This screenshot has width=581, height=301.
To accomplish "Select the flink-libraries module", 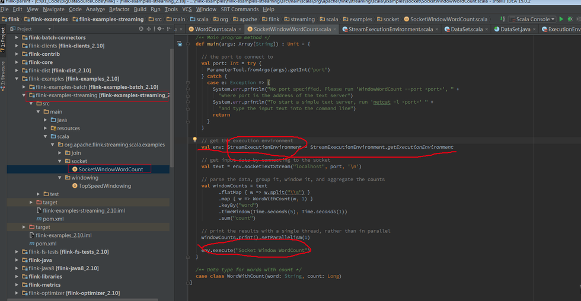I will point(42,276).
